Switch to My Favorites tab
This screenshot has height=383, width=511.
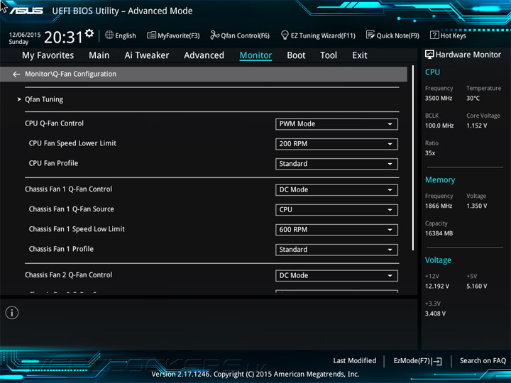coord(48,55)
